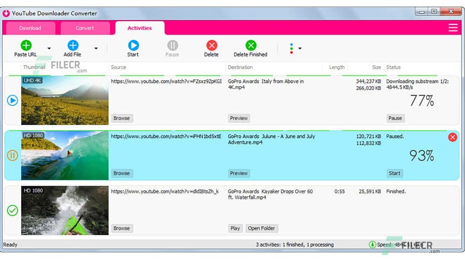
Task: Click the Source column header
Action: pyautogui.click(x=118, y=67)
